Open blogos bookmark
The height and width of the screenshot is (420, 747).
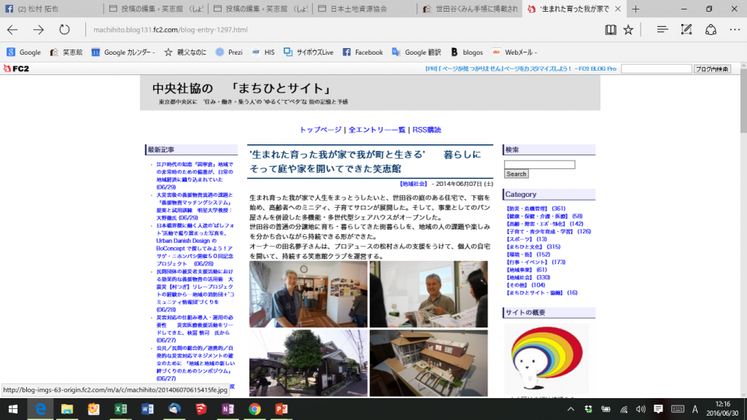click(x=467, y=52)
